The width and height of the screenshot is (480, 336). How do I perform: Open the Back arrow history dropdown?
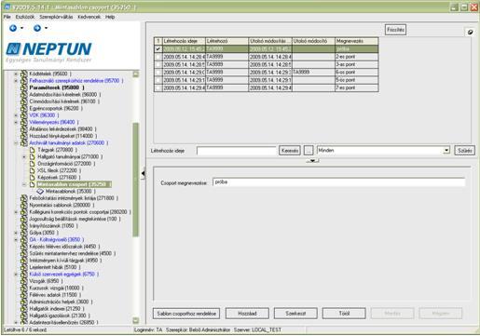click(x=21, y=28)
